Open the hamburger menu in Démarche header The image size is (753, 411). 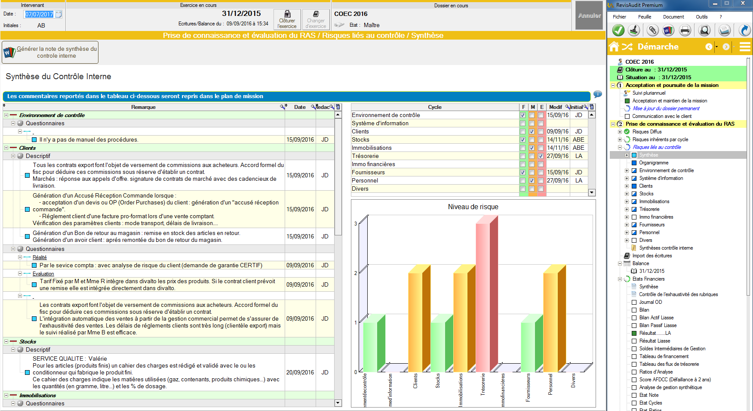click(x=745, y=46)
